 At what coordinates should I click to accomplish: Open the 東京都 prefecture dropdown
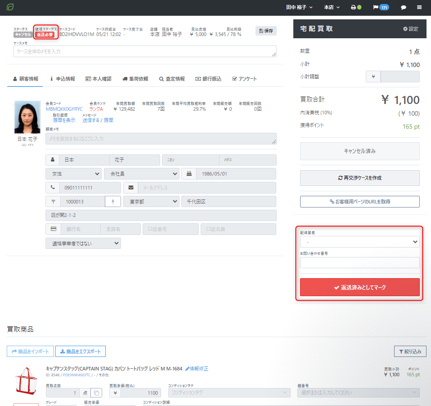(152, 202)
